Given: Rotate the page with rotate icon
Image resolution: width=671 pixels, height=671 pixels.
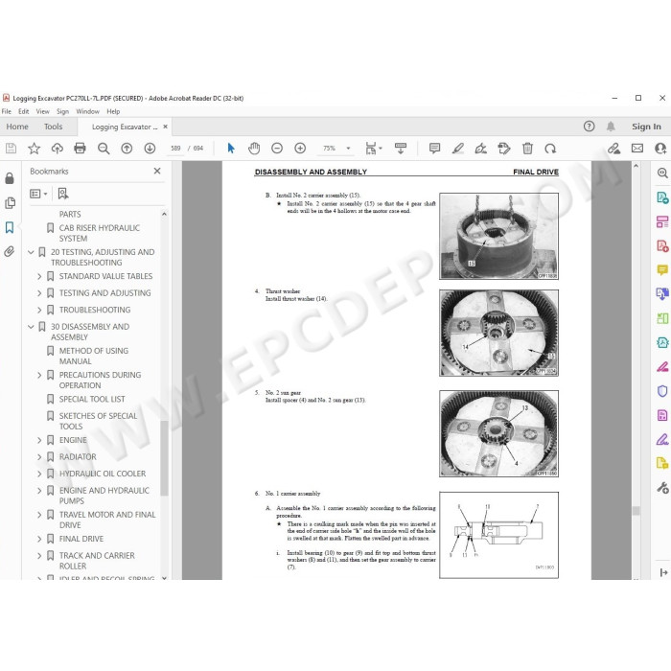Looking at the screenshot, I should [x=550, y=149].
